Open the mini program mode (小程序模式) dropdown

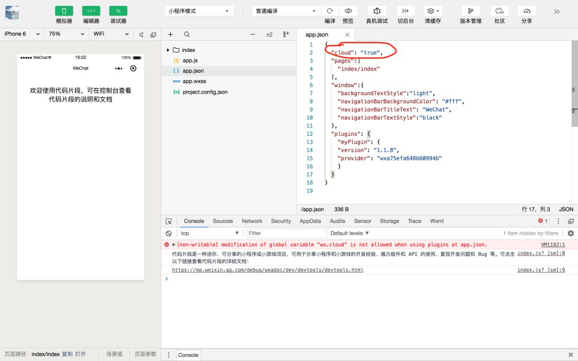pyautogui.click(x=199, y=11)
